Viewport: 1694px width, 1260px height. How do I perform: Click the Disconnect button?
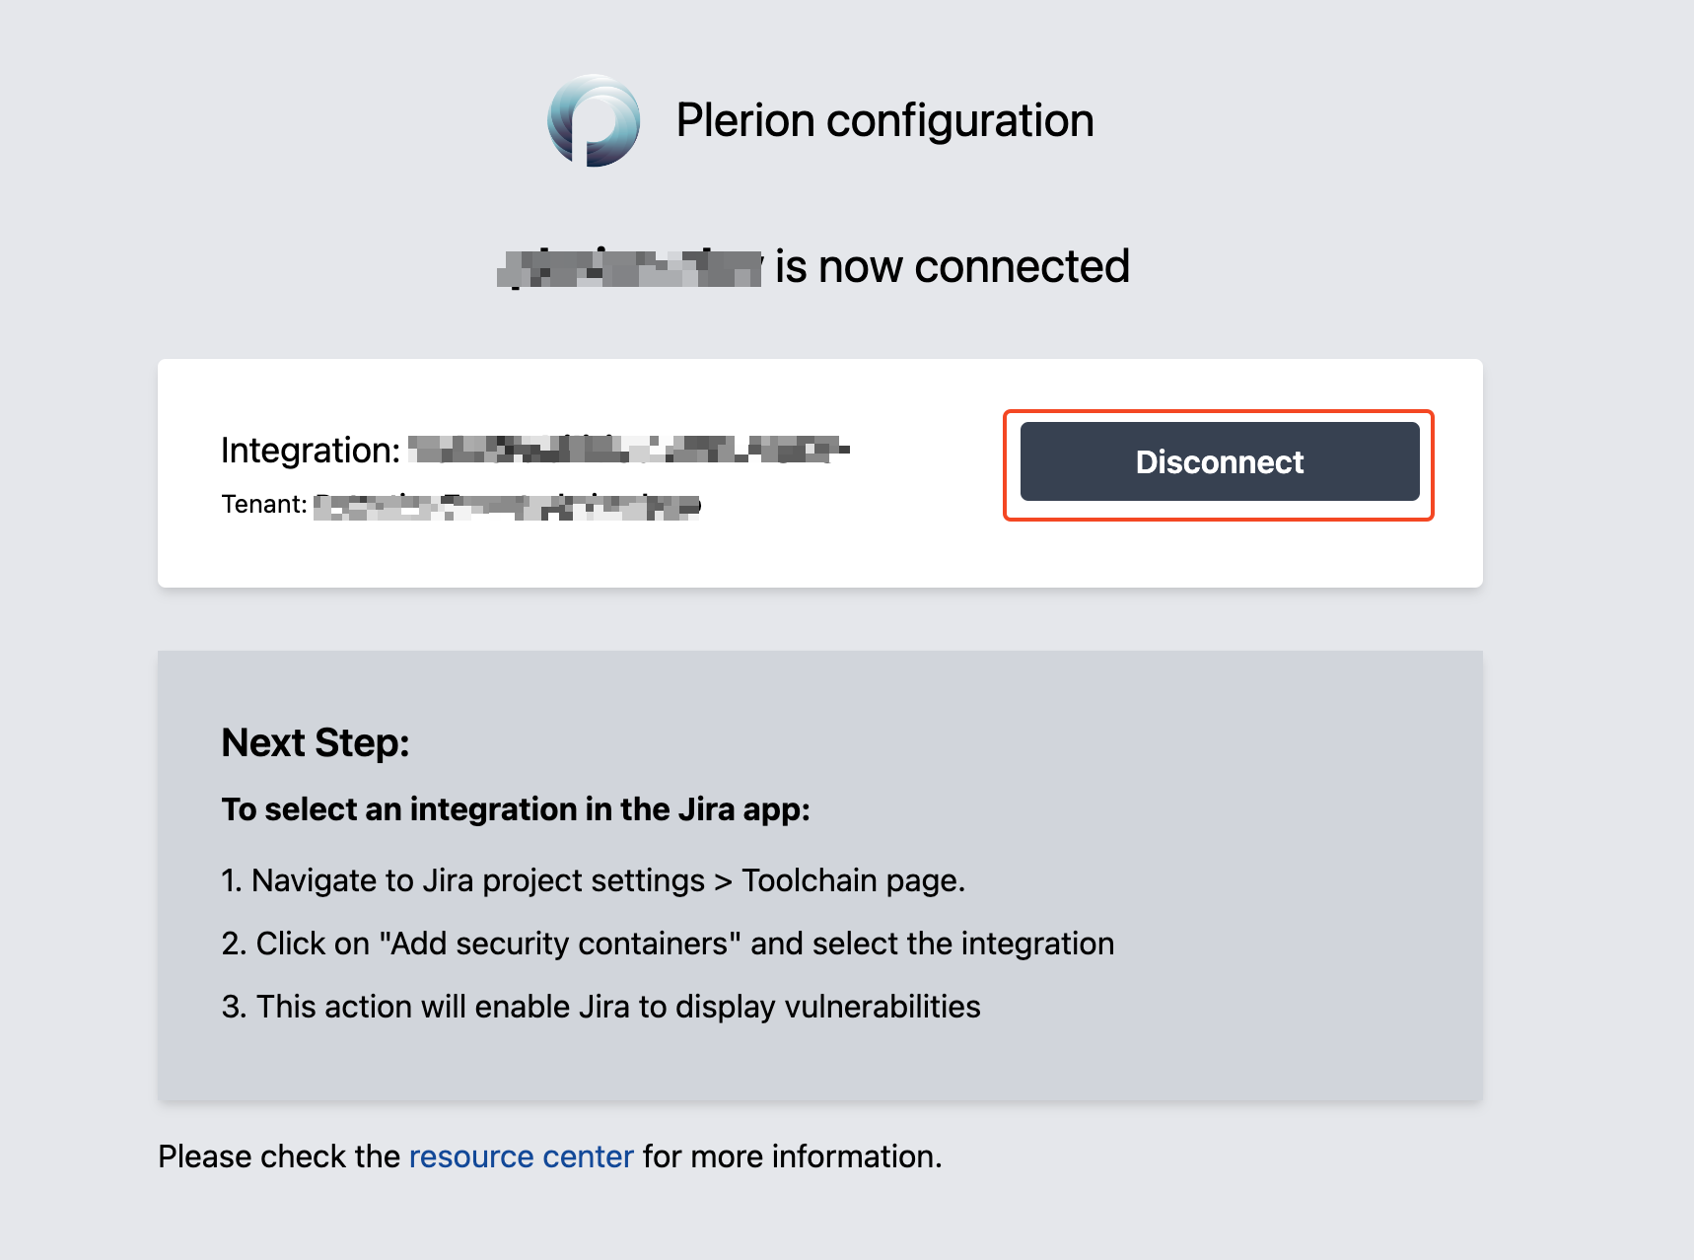pyautogui.click(x=1220, y=461)
